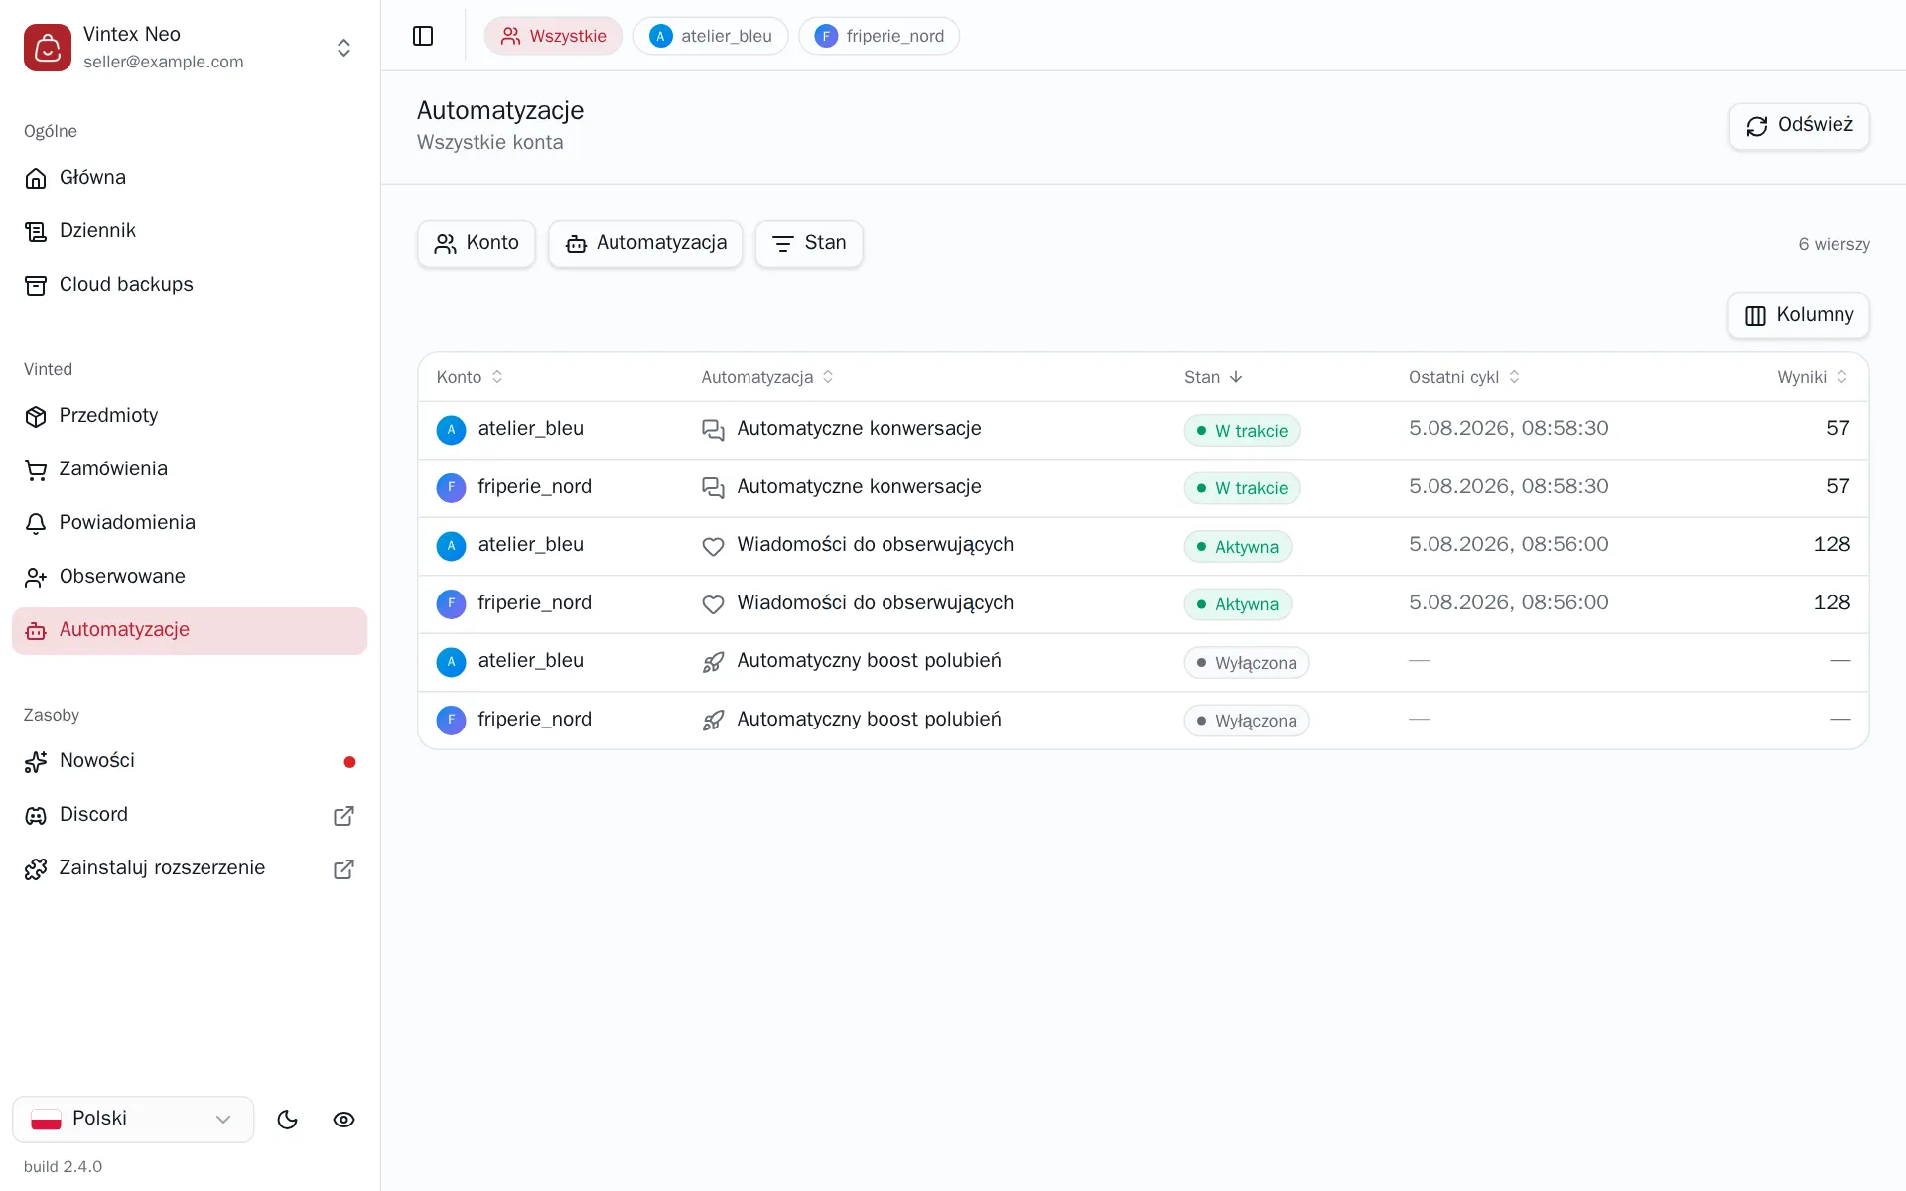Open the Konto filter
Image resolution: width=1906 pixels, height=1191 pixels.
tap(476, 243)
